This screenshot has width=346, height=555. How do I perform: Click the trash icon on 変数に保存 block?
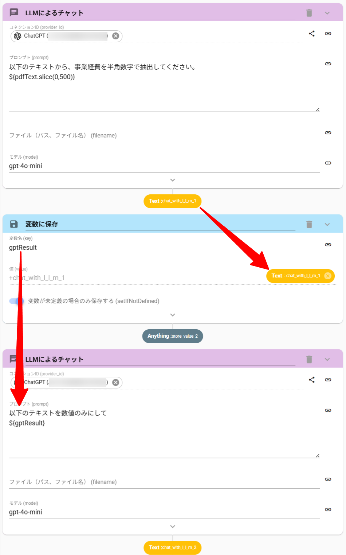[309, 224]
